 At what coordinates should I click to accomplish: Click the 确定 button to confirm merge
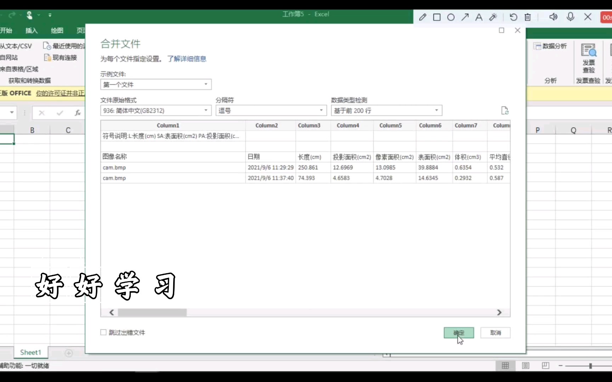pos(458,333)
